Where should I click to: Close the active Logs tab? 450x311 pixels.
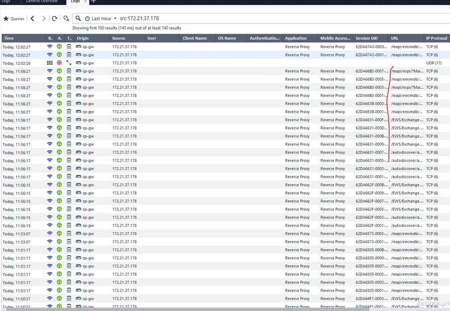point(84,2)
